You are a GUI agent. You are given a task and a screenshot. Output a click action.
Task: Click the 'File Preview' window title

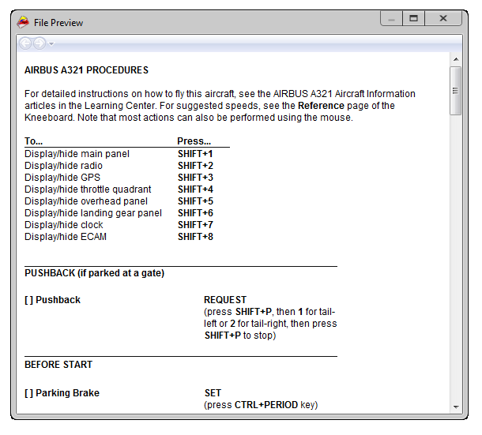click(58, 23)
